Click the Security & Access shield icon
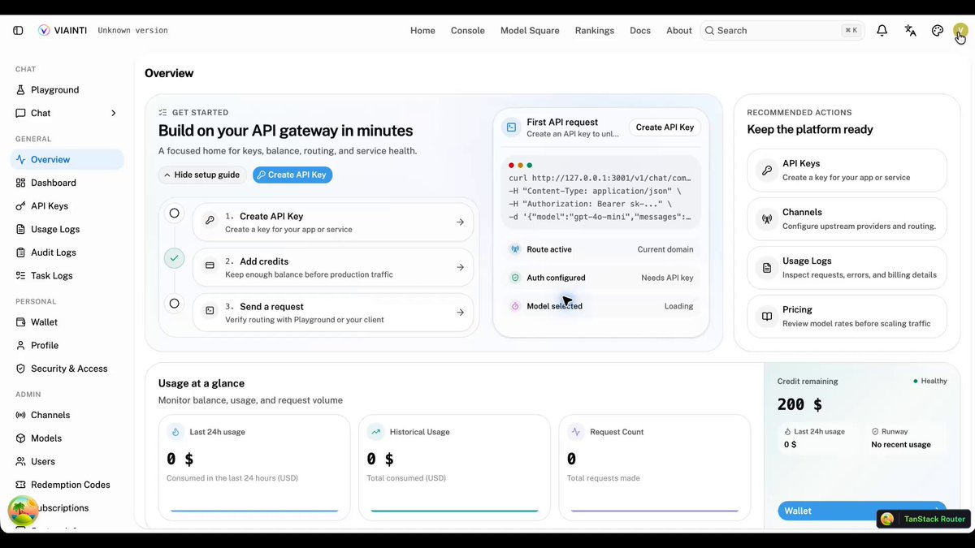975x548 pixels. point(21,369)
